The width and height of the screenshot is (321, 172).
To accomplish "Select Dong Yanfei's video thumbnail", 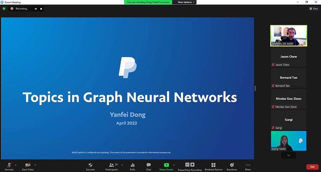I will click(x=289, y=141).
